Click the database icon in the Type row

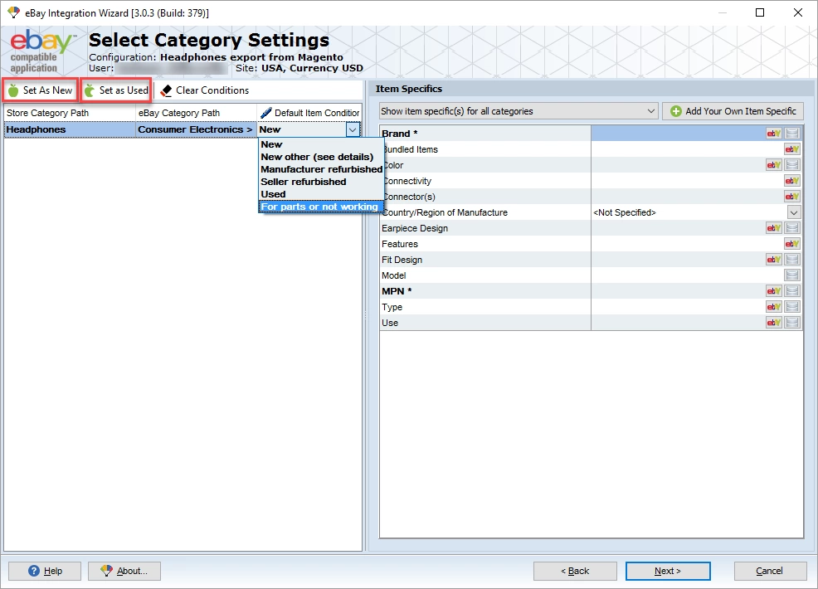(x=792, y=307)
